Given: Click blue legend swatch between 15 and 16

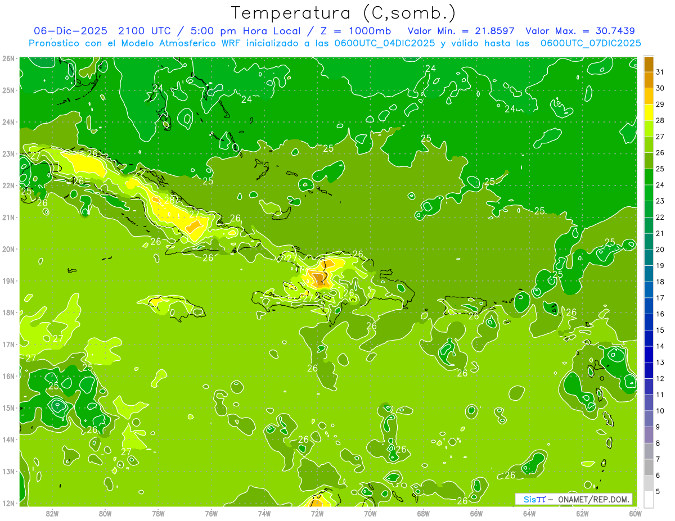Looking at the screenshot, I should (x=649, y=322).
